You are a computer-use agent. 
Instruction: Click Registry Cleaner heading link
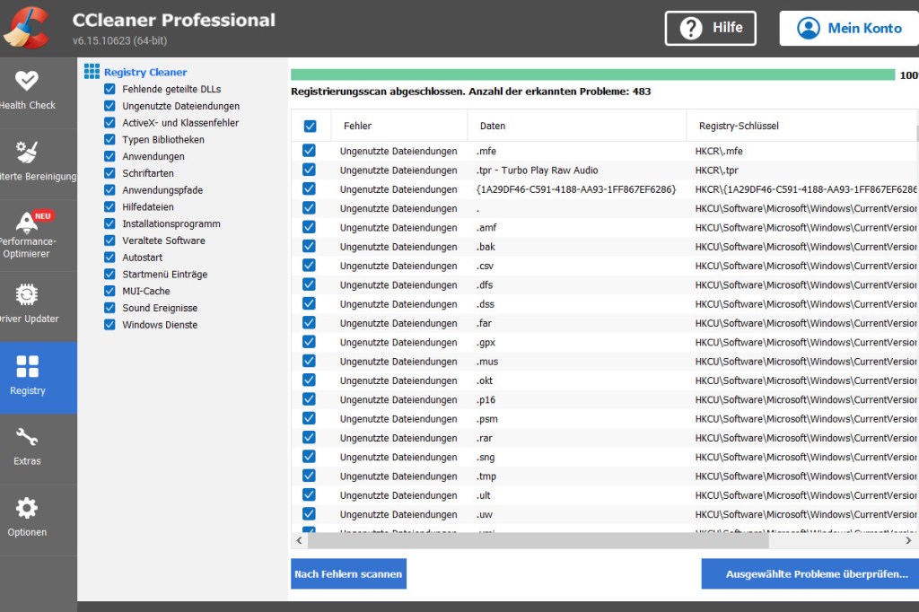145,72
